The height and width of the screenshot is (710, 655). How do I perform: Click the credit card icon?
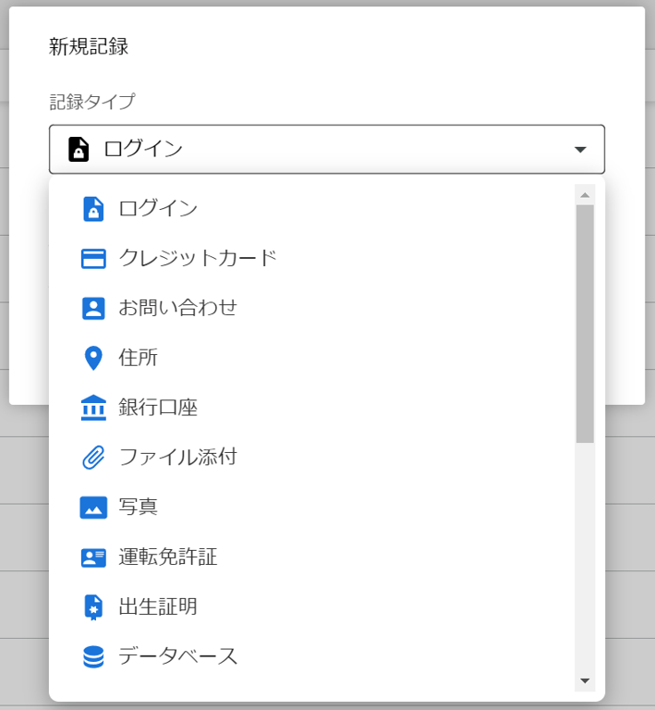[93, 258]
